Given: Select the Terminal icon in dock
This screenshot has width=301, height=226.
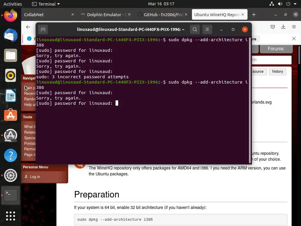Looking at the screenshot, I should 11,195.
